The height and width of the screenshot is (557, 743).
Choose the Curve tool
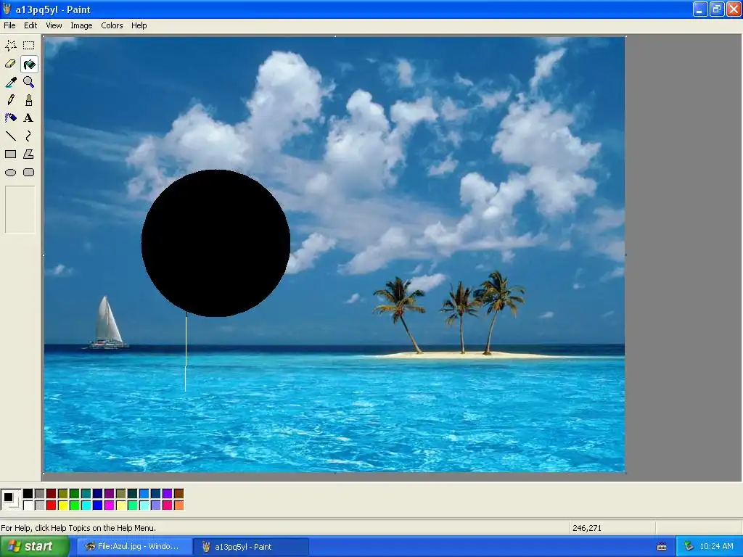(29, 136)
